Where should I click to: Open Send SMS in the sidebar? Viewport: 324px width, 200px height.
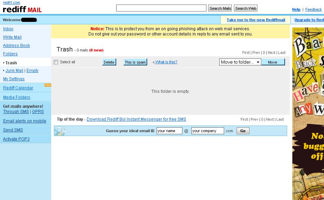point(13,130)
